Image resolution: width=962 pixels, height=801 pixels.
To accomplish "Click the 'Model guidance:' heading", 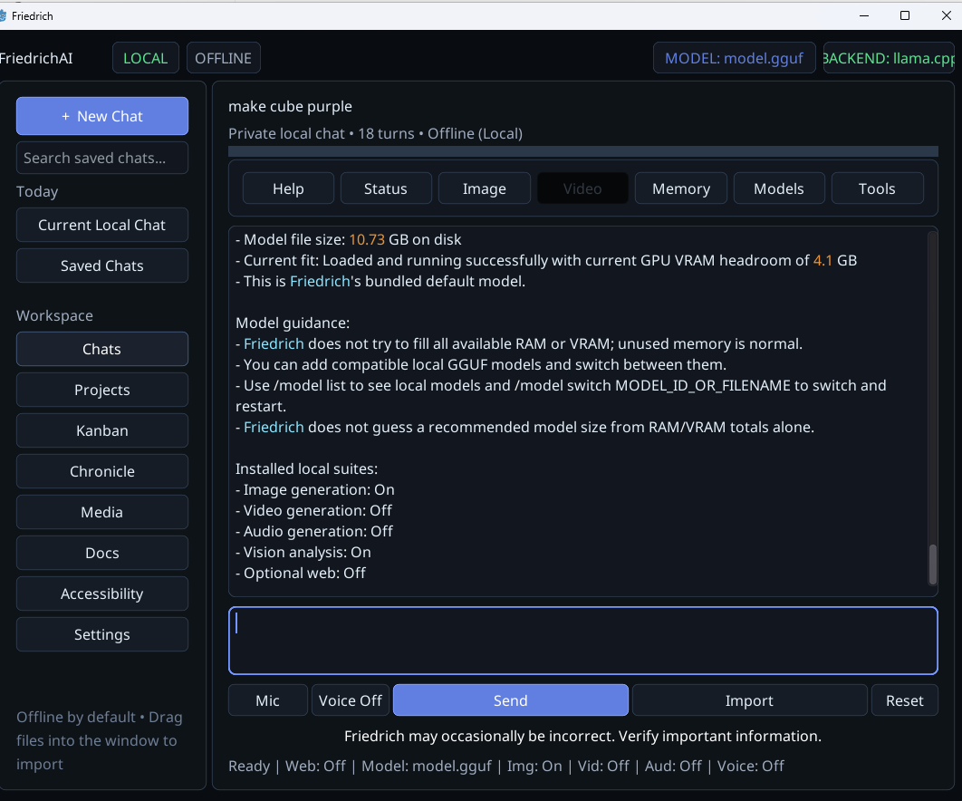I will (x=293, y=323).
